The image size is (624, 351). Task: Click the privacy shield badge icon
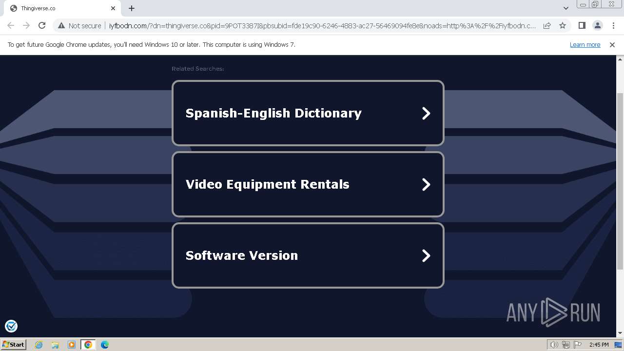(11, 326)
